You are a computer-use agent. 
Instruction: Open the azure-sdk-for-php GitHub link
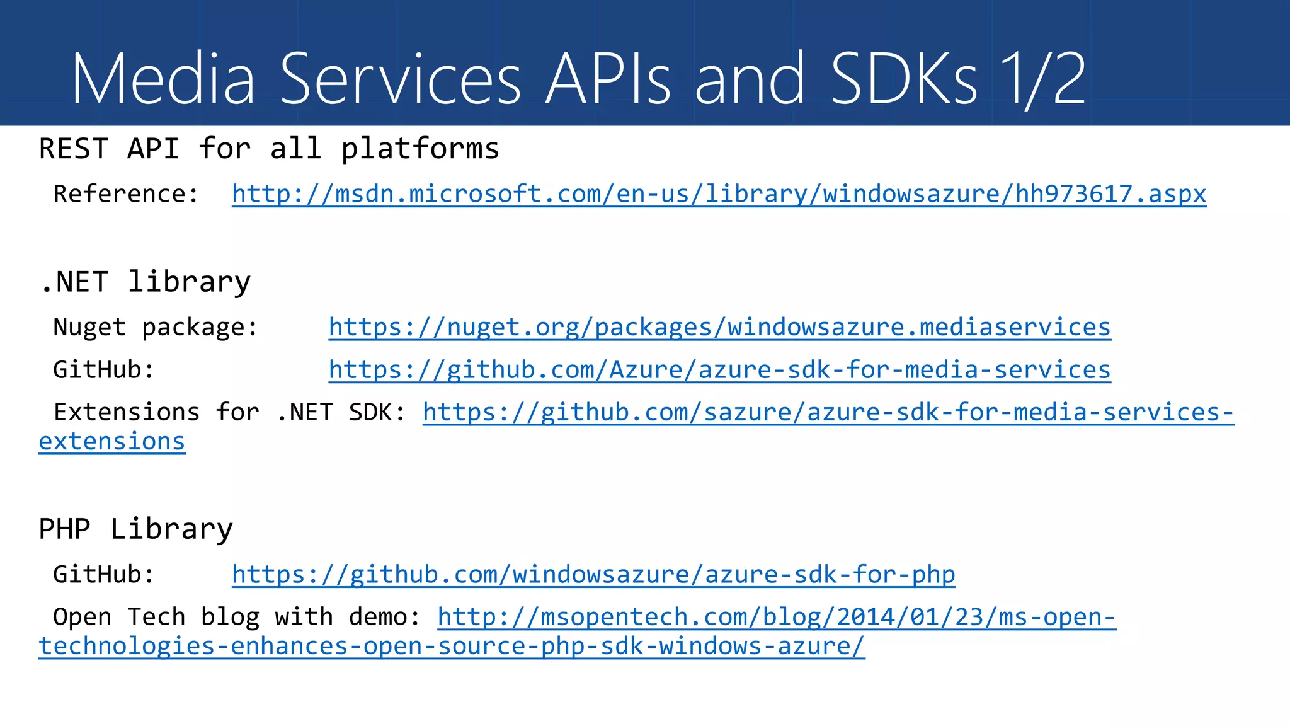click(593, 575)
